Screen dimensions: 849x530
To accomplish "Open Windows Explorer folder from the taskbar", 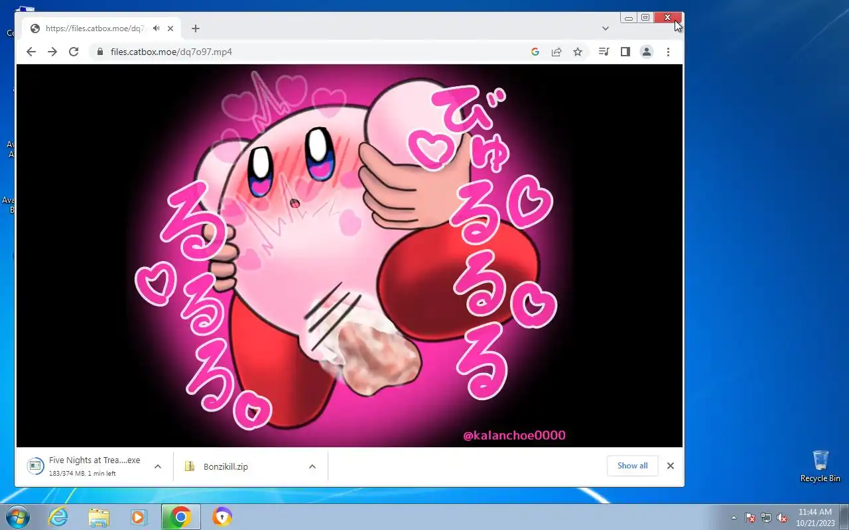I will tap(99, 517).
